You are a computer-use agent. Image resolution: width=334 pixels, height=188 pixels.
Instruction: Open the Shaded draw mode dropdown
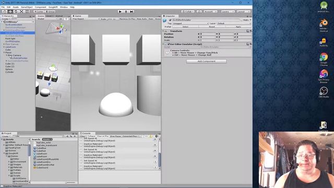(x=47, y=19)
